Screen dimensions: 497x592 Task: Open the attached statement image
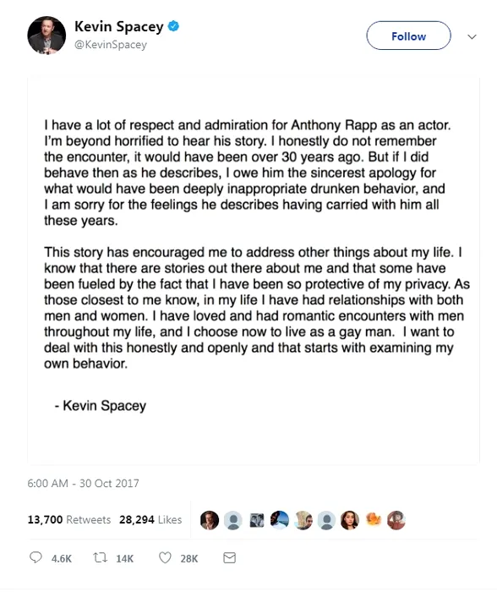coord(254,271)
